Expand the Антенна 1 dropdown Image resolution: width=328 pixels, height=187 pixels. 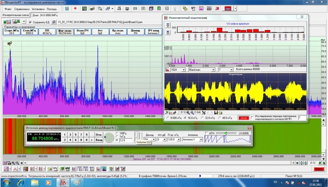pyautogui.click(x=201, y=139)
